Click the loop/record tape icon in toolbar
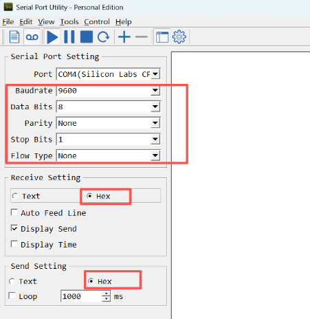The width and height of the screenshot is (310, 319). point(32,36)
